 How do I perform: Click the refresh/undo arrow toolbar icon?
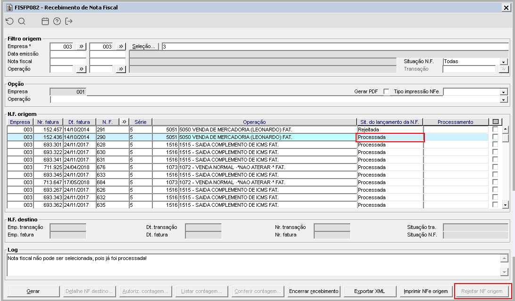tap(9, 21)
